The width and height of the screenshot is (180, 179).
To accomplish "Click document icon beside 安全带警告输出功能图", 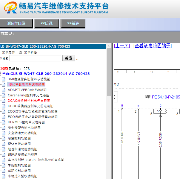I will point(4,128).
